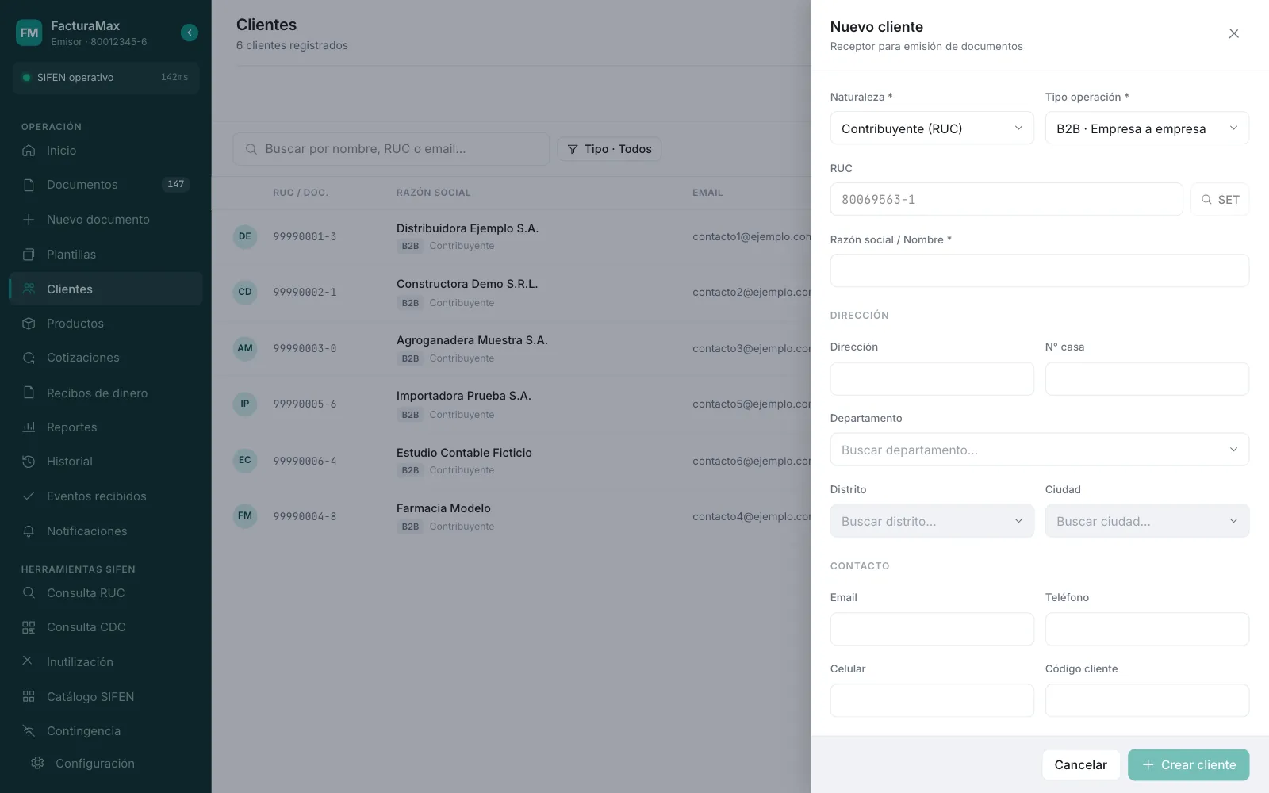Click the FM FacturaMax logo icon
This screenshot has height=793, width=1269.
29,33
